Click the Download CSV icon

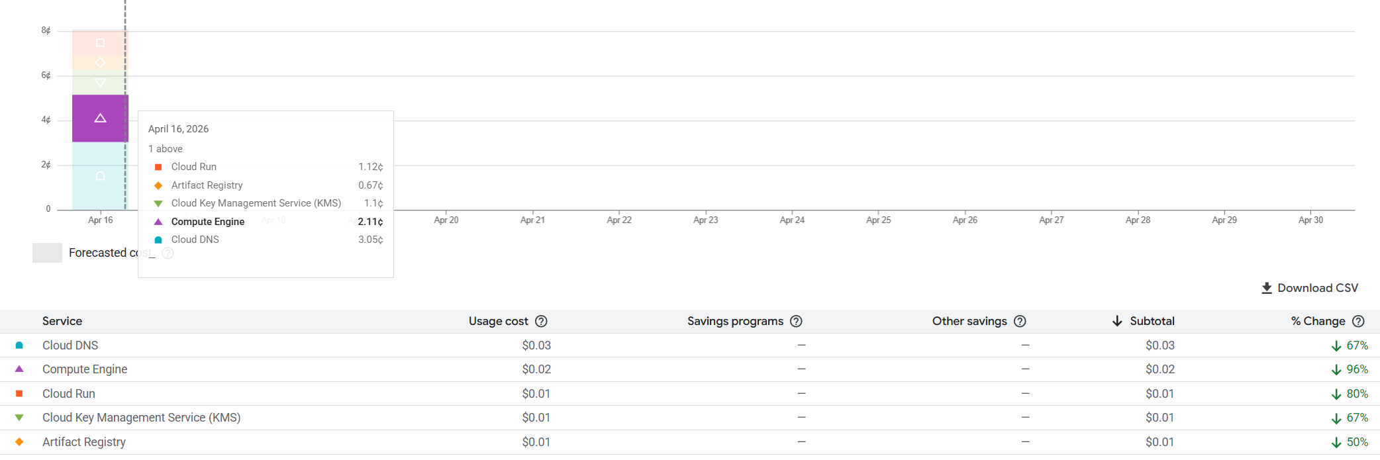(1266, 288)
